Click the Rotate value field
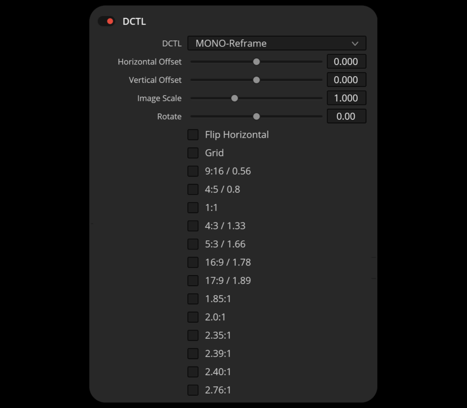The width and height of the screenshot is (467, 408). coord(346,116)
